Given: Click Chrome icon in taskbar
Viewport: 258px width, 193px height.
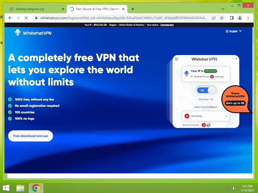Looking at the screenshot, I should 36,188.
